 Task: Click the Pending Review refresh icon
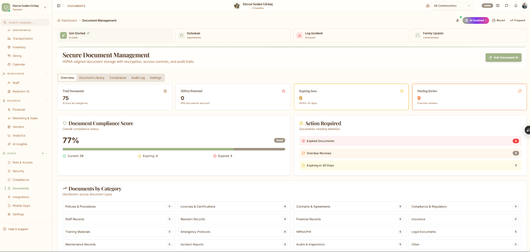click(520, 91)
